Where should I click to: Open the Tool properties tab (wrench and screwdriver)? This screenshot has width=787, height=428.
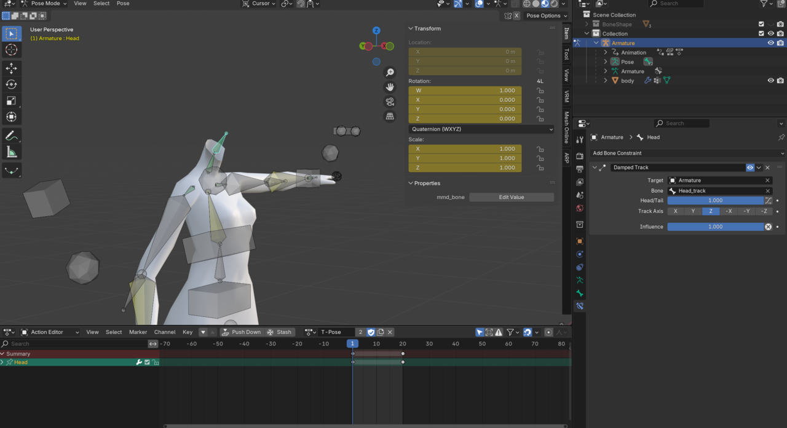[x=580, y=140]
